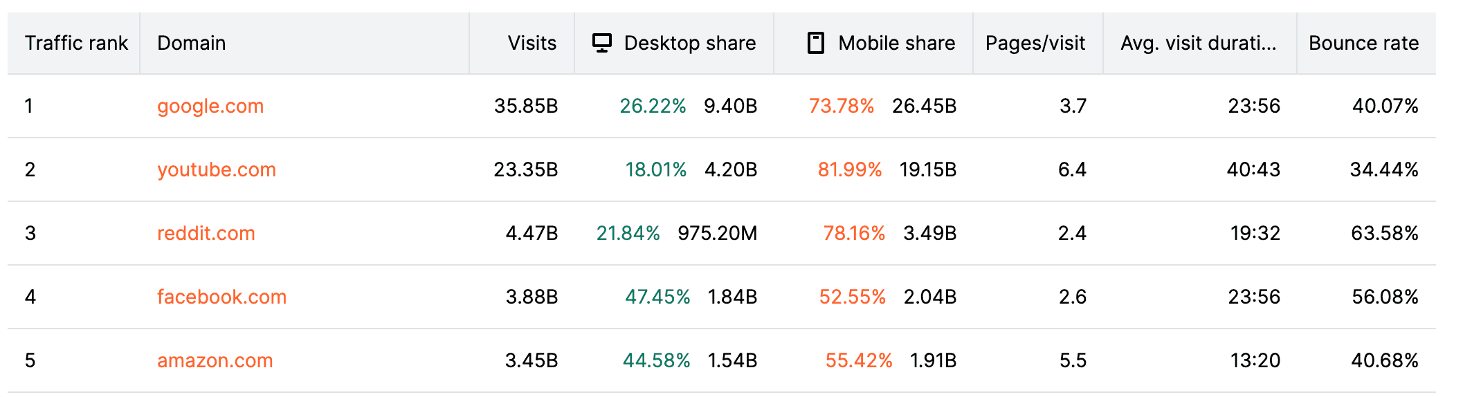Click the mobile phone icon in header
The image size is (1463, 397).
tap(816, 43)
